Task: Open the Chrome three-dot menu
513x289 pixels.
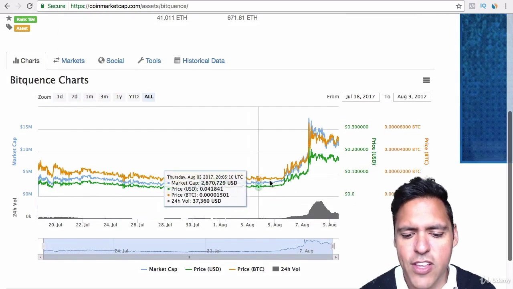Action: point(506,6)
